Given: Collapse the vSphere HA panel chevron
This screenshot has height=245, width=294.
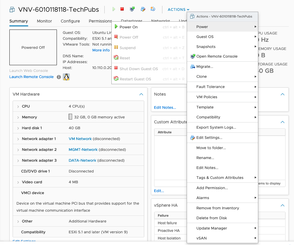Looking at the screenshot, I should pos(282,205).
